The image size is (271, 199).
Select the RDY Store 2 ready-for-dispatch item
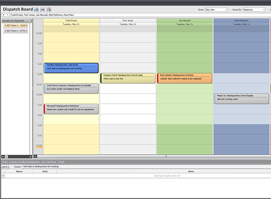[16, 31]
